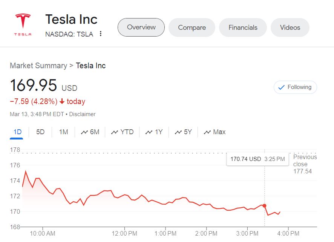Display the 5Y chart range
Screen dimensions: 334x242
click(183, 132)
